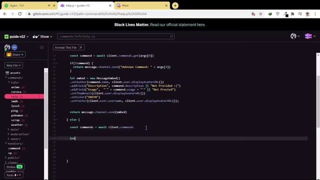Click the editor vertical scrollbar
The height and width of the screenshot is (180, 320).
click(x=318, y=102)
